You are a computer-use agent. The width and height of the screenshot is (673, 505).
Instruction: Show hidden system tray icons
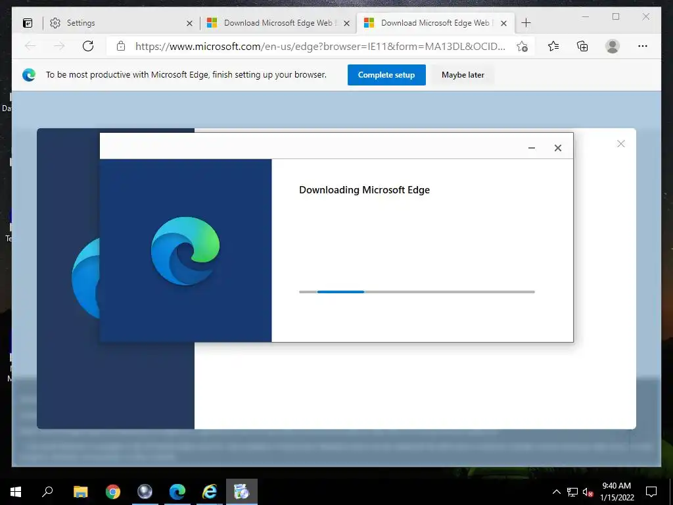pos(556,492)
